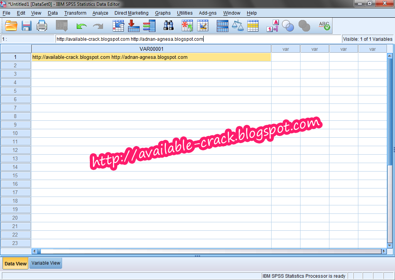395x280 pixels.
Task: Switch to Variable View tab
Action: pos(46,263)
